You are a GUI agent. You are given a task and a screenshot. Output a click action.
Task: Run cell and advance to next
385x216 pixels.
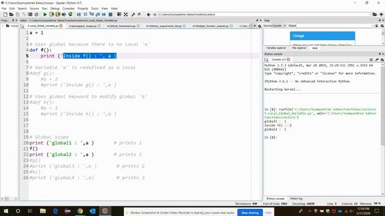pyautogui.click(x=58, y=14)
